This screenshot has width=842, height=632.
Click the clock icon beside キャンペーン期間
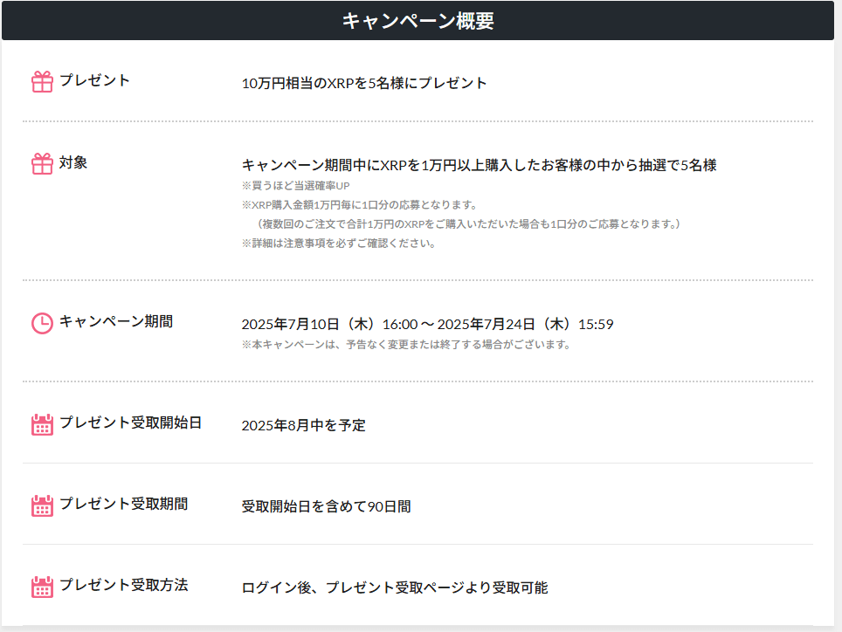42,323
